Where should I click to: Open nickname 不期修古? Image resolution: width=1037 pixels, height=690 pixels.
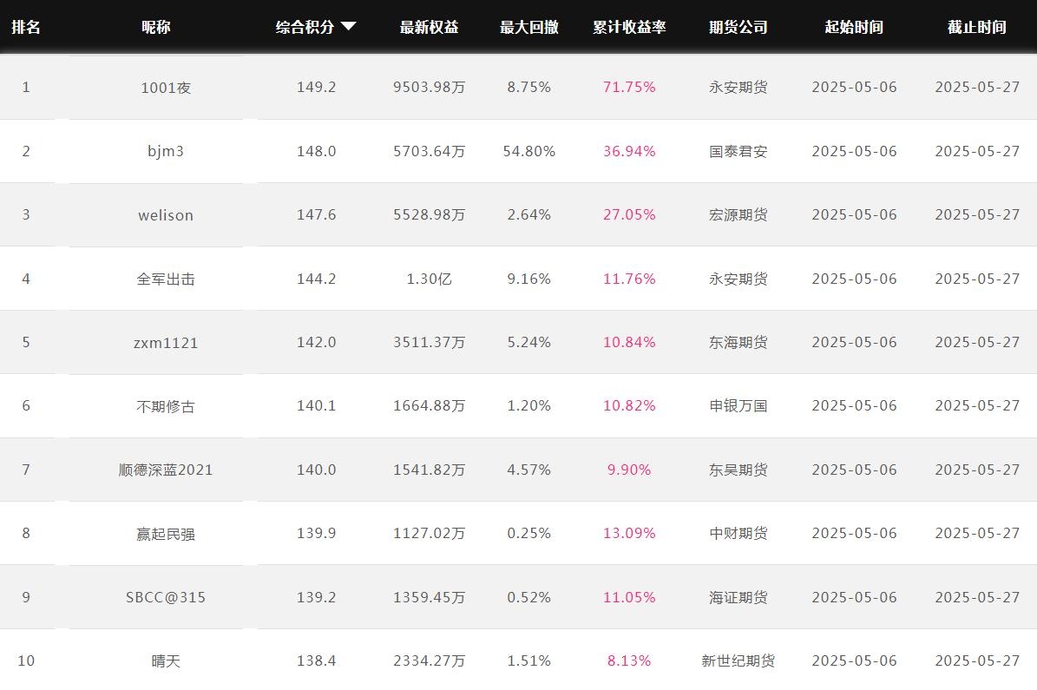(x=166, y=406)
